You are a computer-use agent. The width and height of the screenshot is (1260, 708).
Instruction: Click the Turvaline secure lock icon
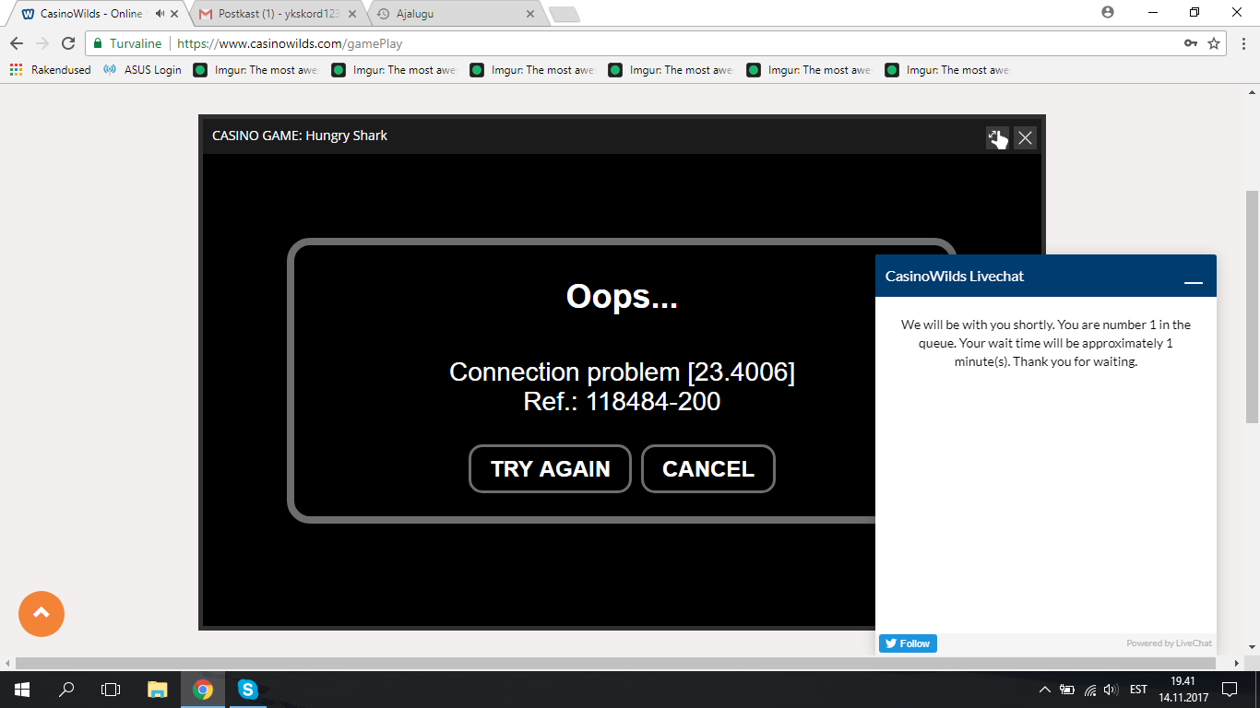[98, 43]
